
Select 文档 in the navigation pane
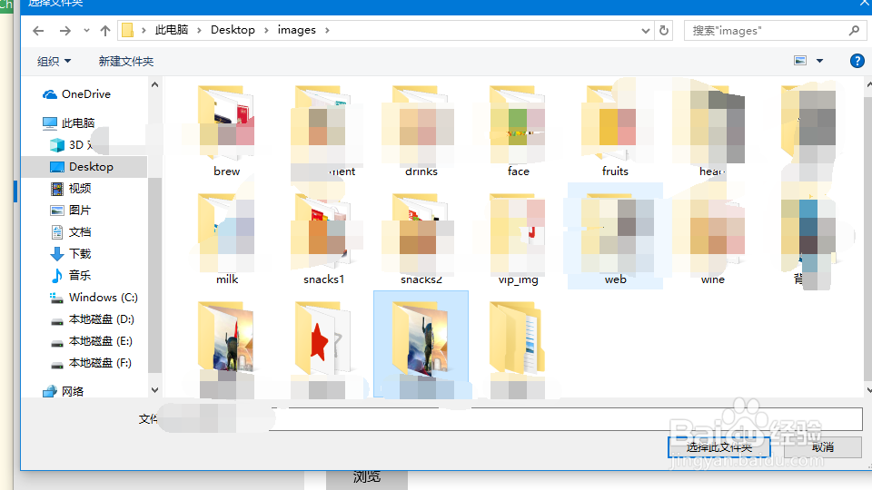point(70,231)
